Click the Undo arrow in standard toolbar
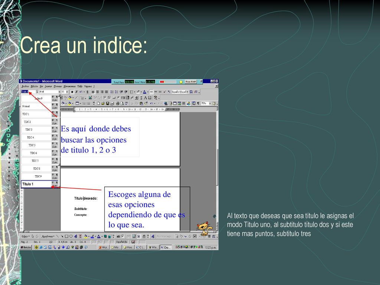380x285 pixels. 151,104
